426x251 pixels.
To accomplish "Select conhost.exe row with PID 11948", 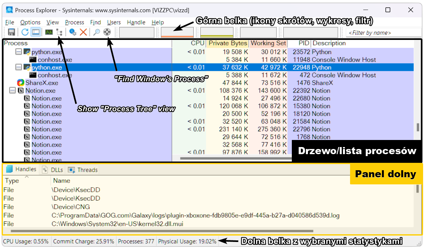I will [208, 60].
